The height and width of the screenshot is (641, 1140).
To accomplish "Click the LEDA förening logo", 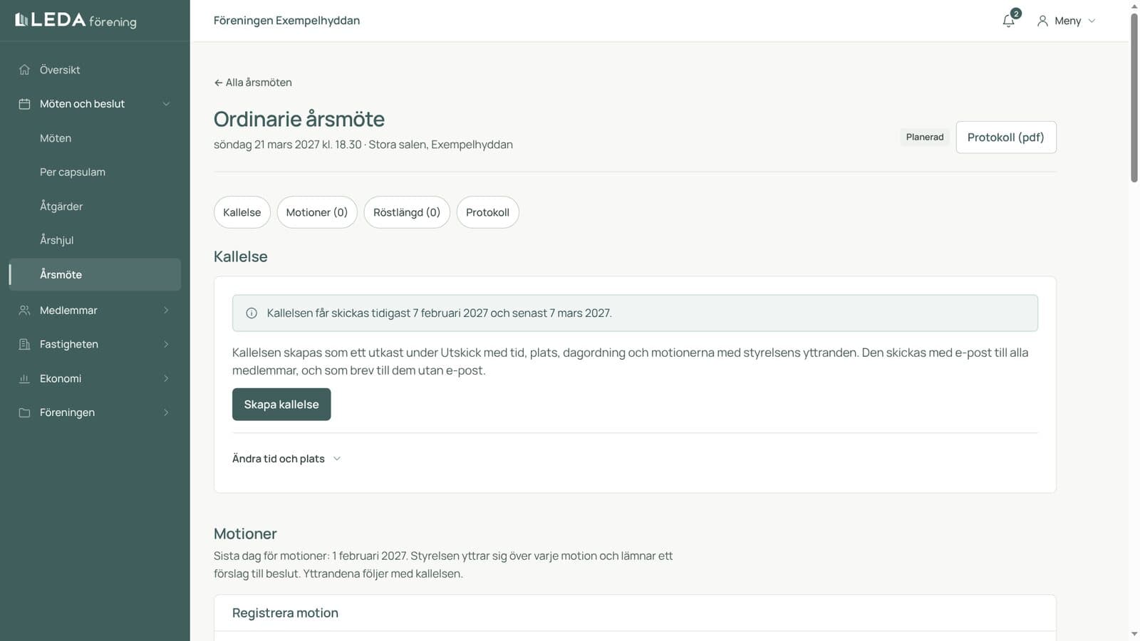I will point(76,20).
